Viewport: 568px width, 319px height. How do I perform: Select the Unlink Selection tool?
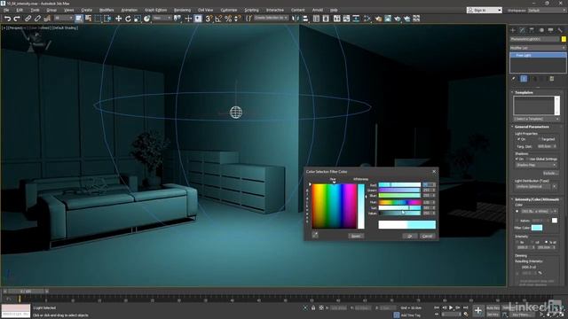point(37,19)
